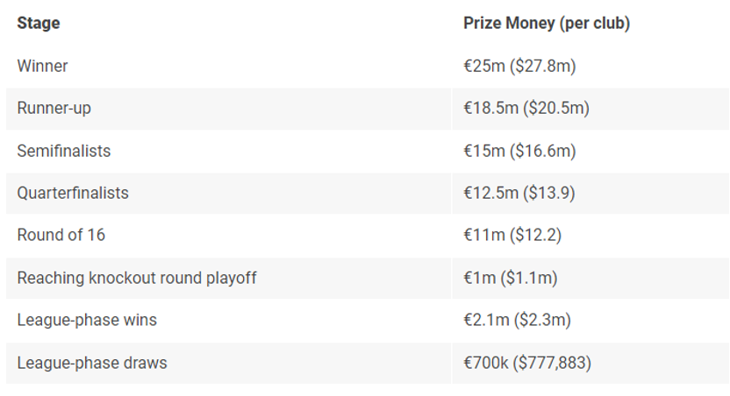Select the Round of 16 label
This screenshot has height=396, width=730.
[x=61, y=235]
